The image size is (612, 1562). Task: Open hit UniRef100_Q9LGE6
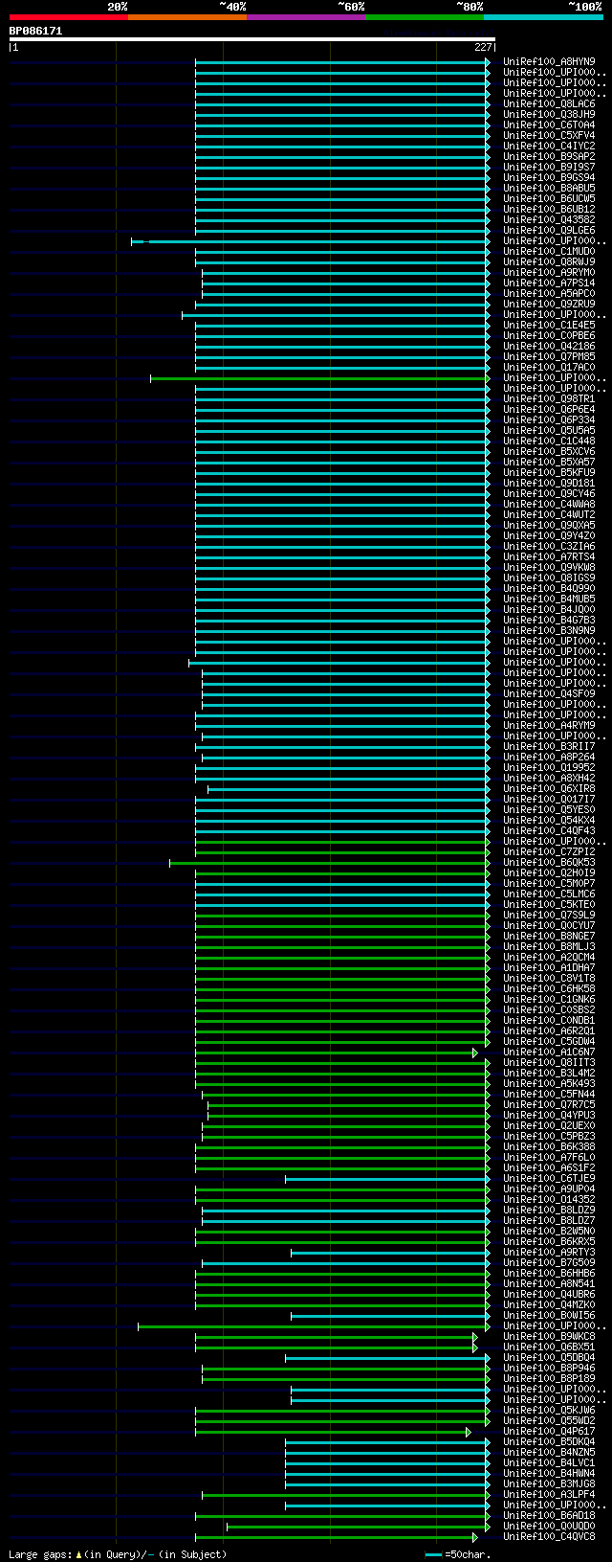(549, 230)
